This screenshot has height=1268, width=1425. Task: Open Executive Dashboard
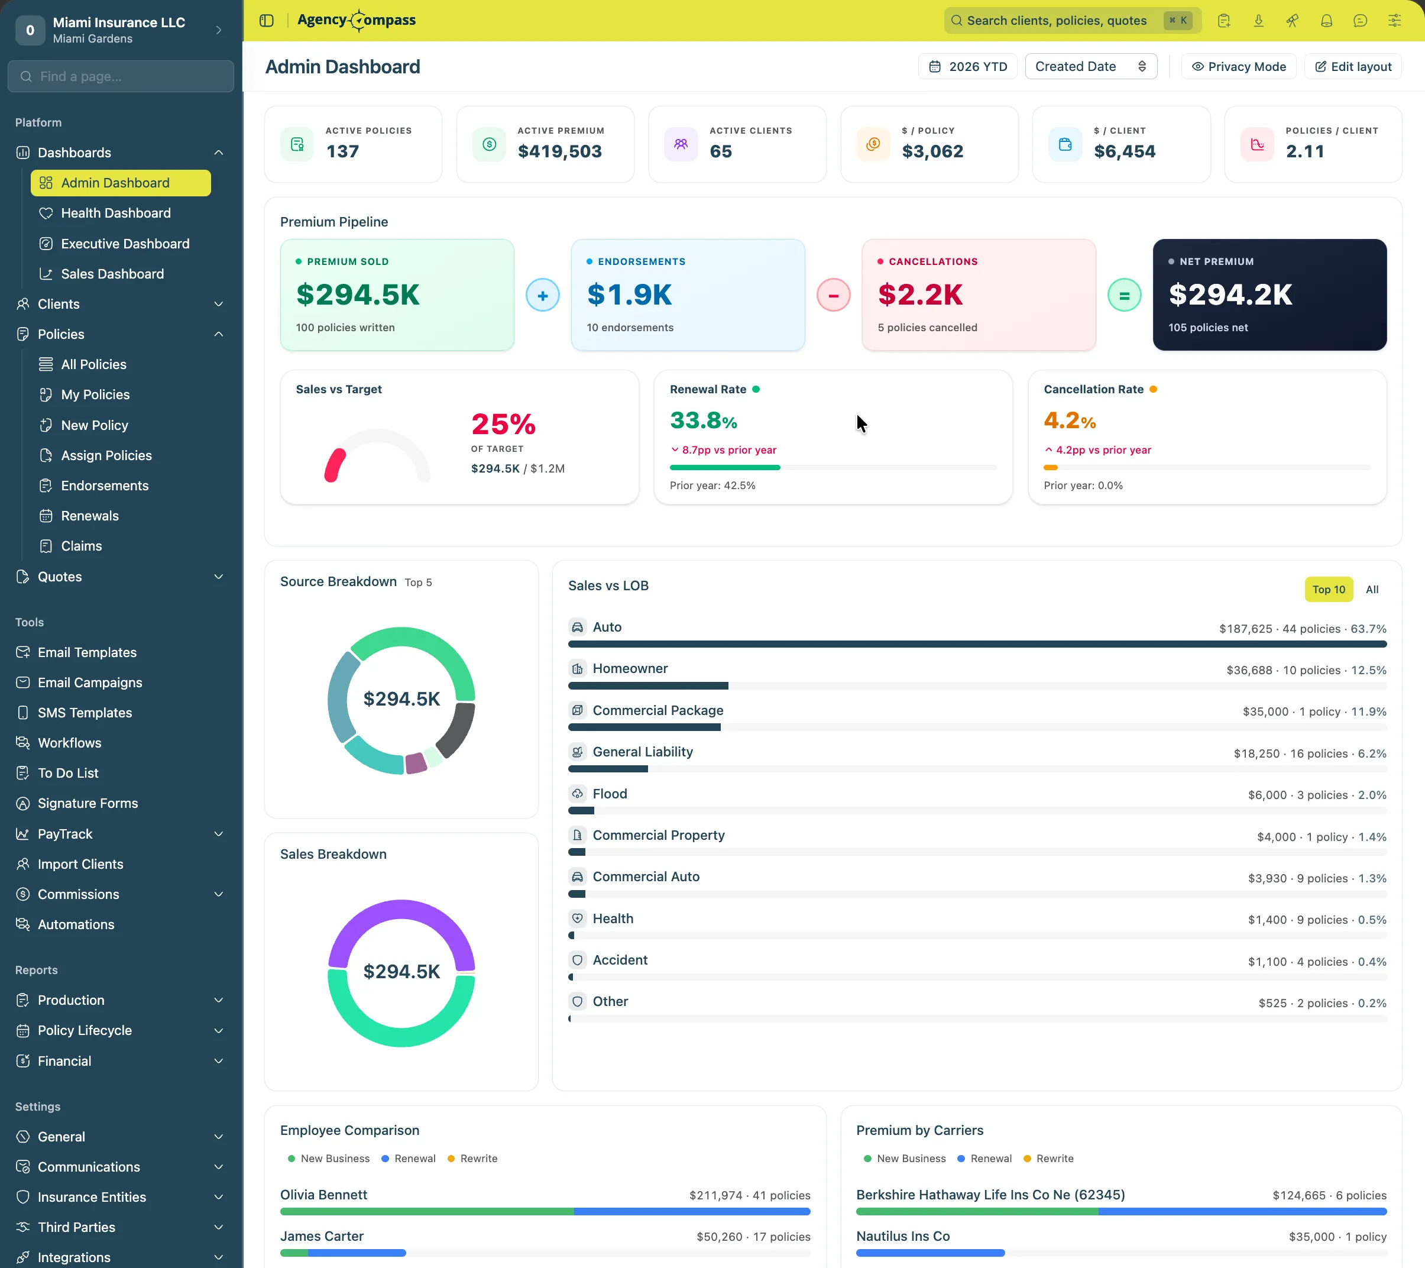point(121,244)
